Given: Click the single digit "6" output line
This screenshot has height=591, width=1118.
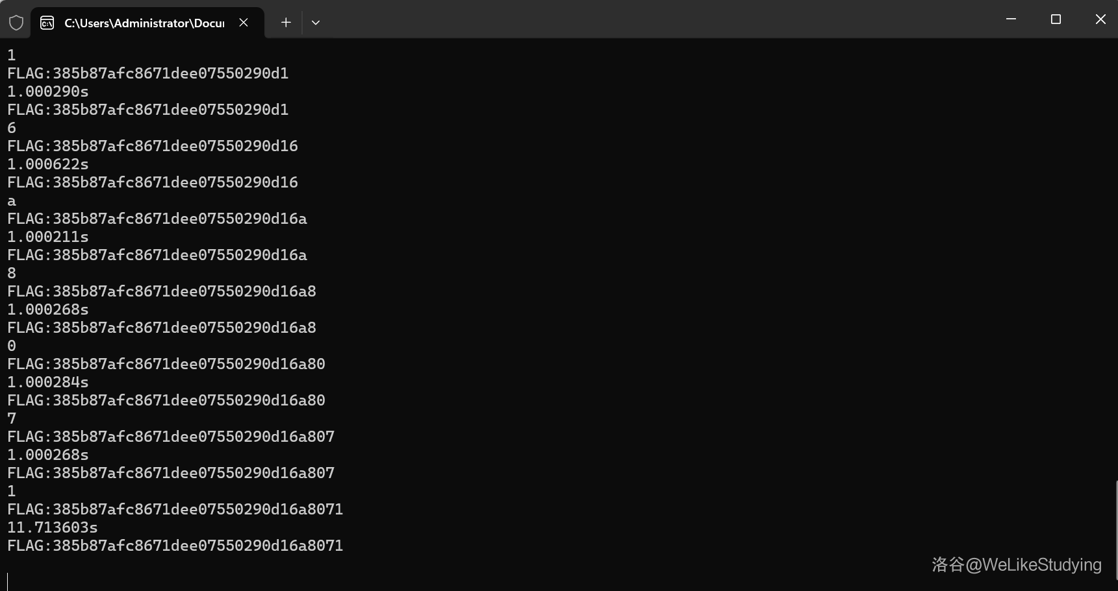Looking at the screenshot, I should tap(12, 128).
